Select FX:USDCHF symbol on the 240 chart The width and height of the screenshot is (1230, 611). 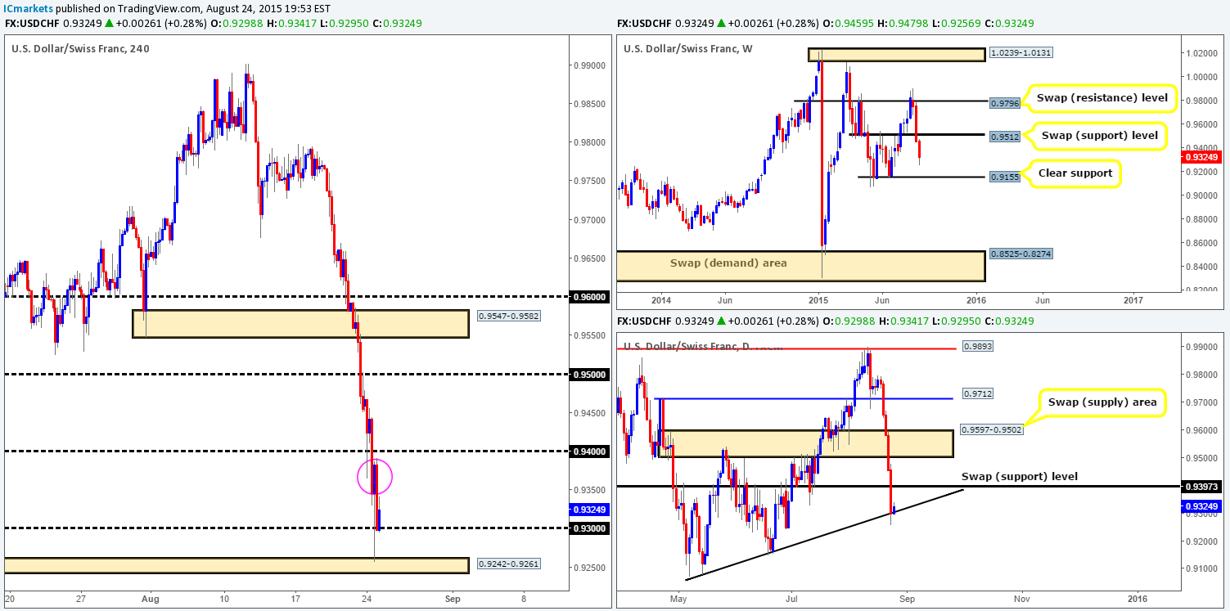31,24
